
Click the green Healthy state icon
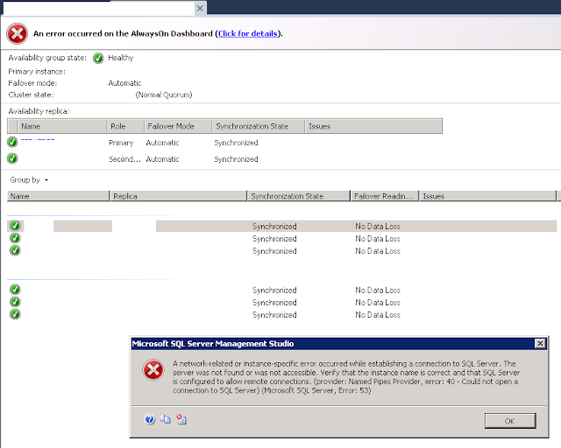point(98,58)
